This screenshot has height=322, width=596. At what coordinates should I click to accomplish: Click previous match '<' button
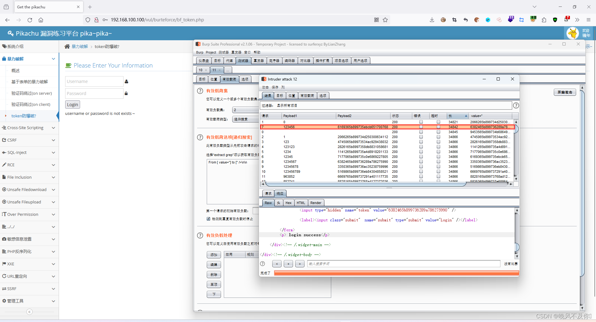point(277,264)
